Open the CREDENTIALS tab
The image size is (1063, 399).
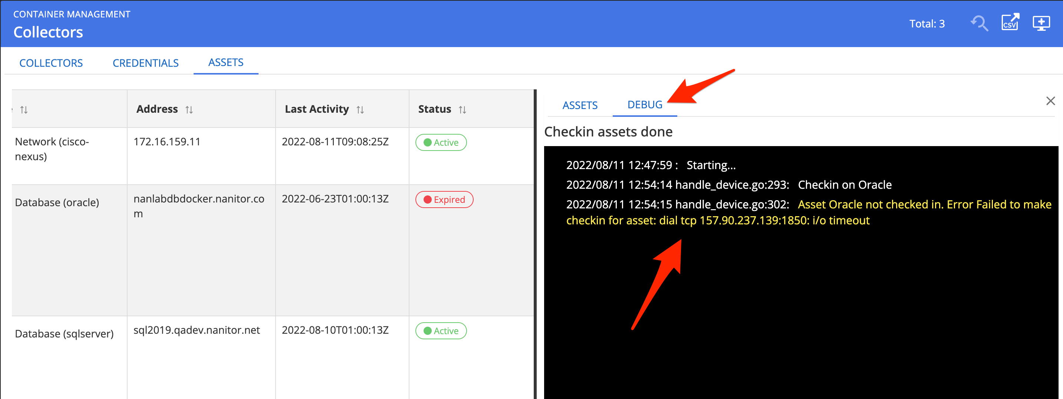tap(145, 63)
